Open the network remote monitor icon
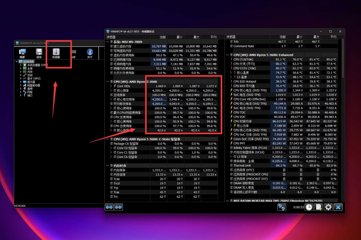 coord(281,207)
